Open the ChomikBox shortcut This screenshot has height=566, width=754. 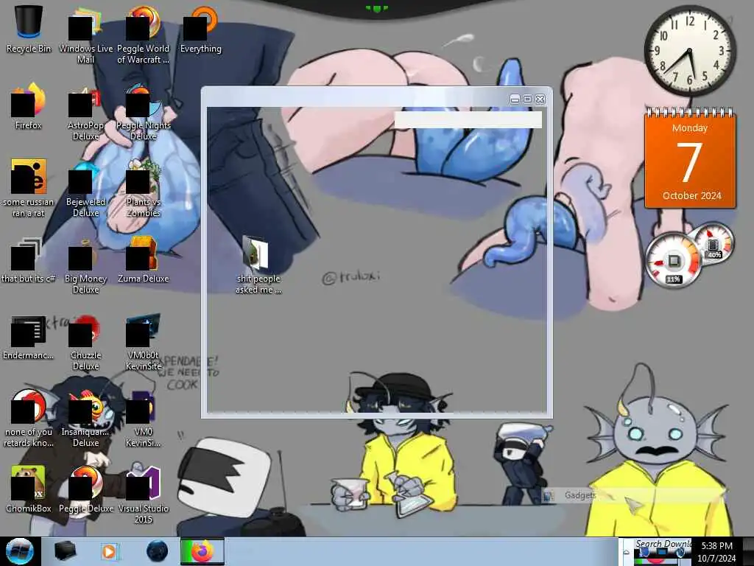point(29,489)
